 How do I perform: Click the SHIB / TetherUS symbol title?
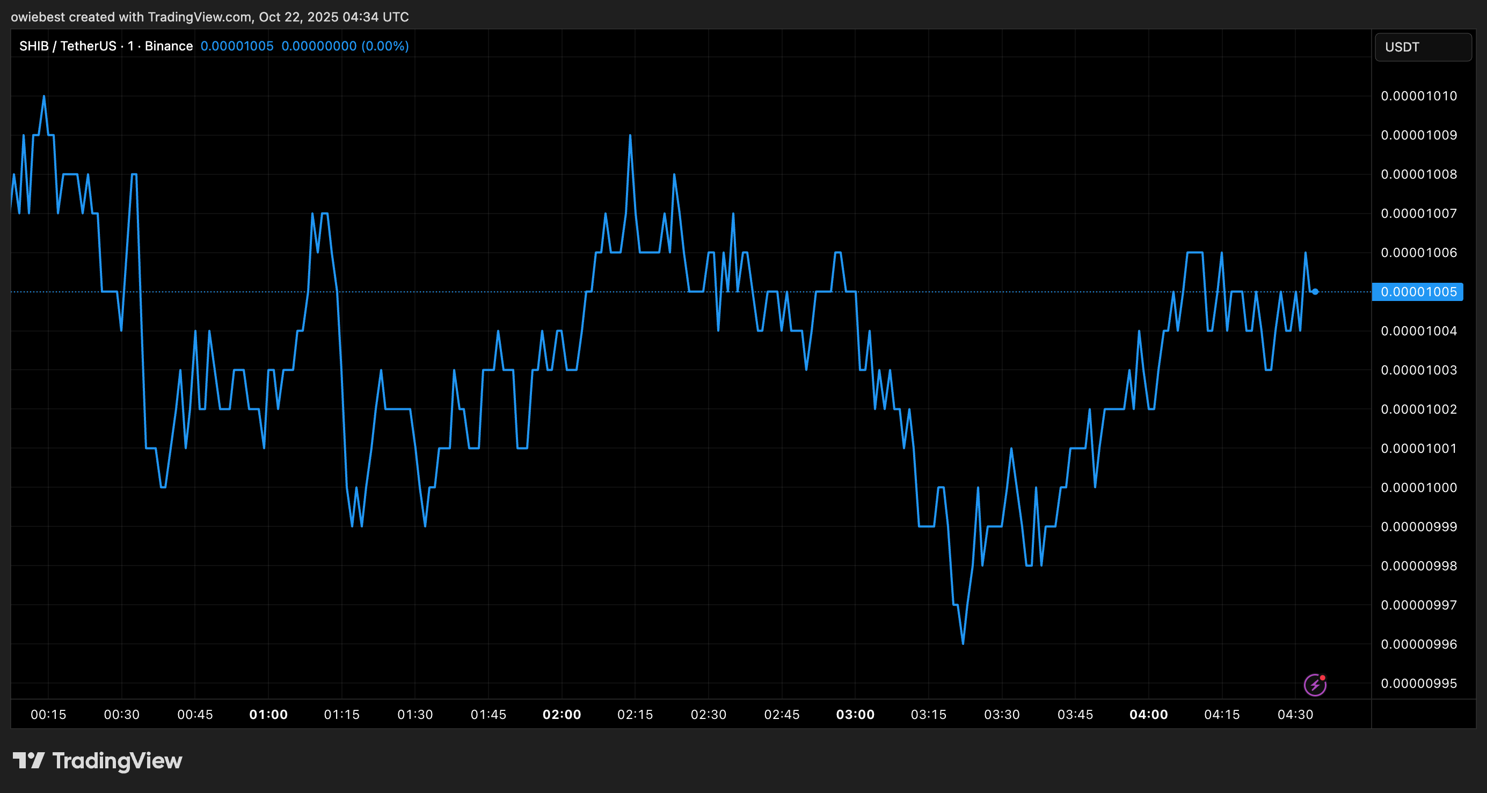click(68, 46)
